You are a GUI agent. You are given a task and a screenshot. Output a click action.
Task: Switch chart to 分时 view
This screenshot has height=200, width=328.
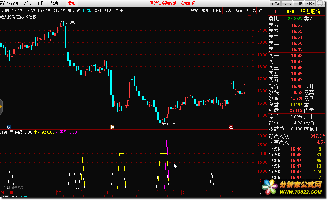point(5,10)
